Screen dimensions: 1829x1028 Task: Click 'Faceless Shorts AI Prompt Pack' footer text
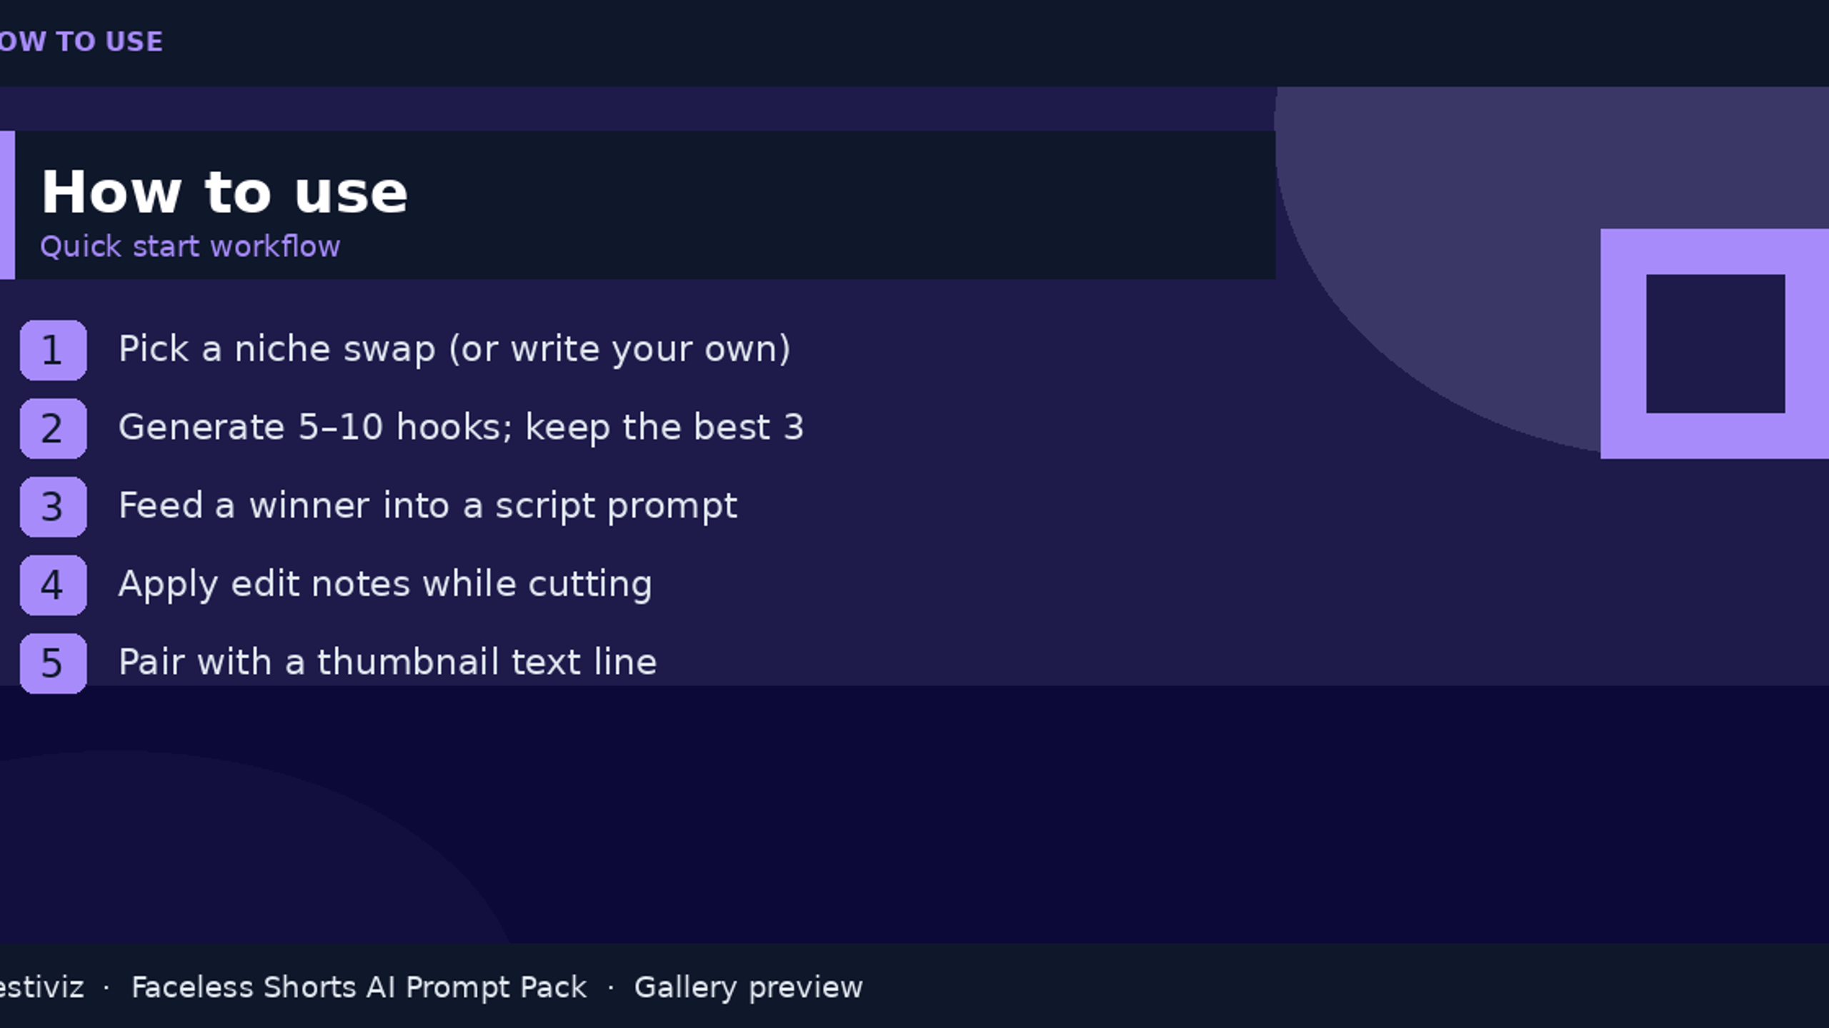tap(359, 987)
